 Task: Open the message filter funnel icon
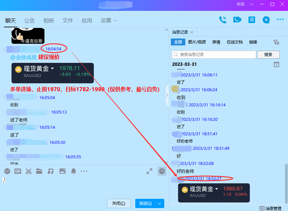276,42
